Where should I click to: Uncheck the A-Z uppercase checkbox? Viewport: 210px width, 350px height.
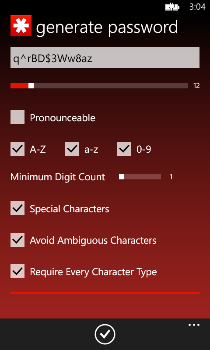tap(17, 149)
